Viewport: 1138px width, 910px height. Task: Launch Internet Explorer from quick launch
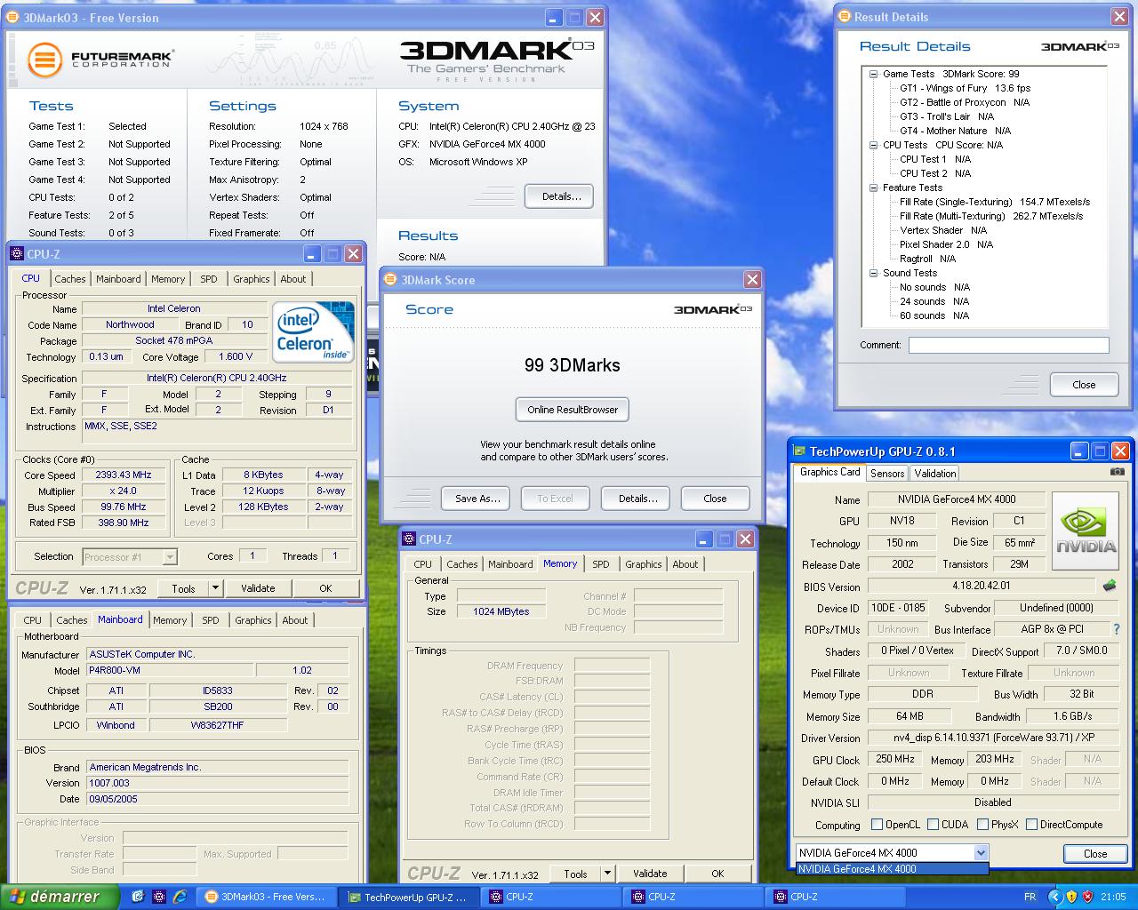point(180,897)
